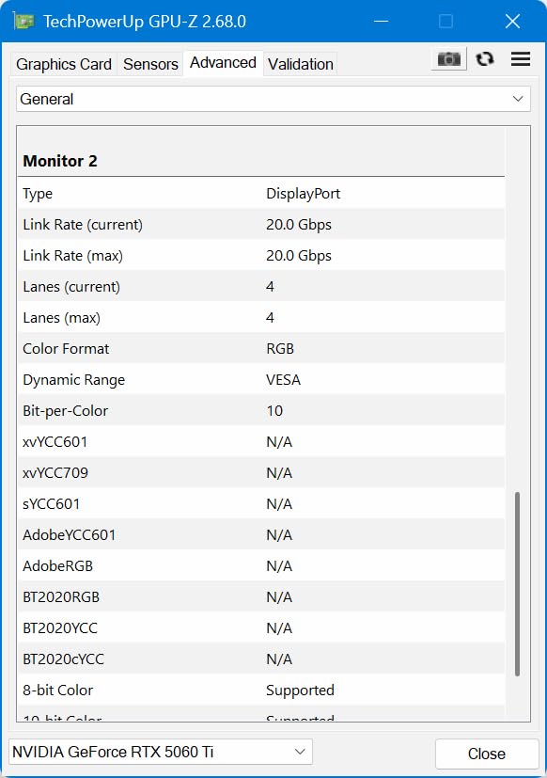
Task: Select the Bit-per-Color row
Action: click(x=261, y=410)
